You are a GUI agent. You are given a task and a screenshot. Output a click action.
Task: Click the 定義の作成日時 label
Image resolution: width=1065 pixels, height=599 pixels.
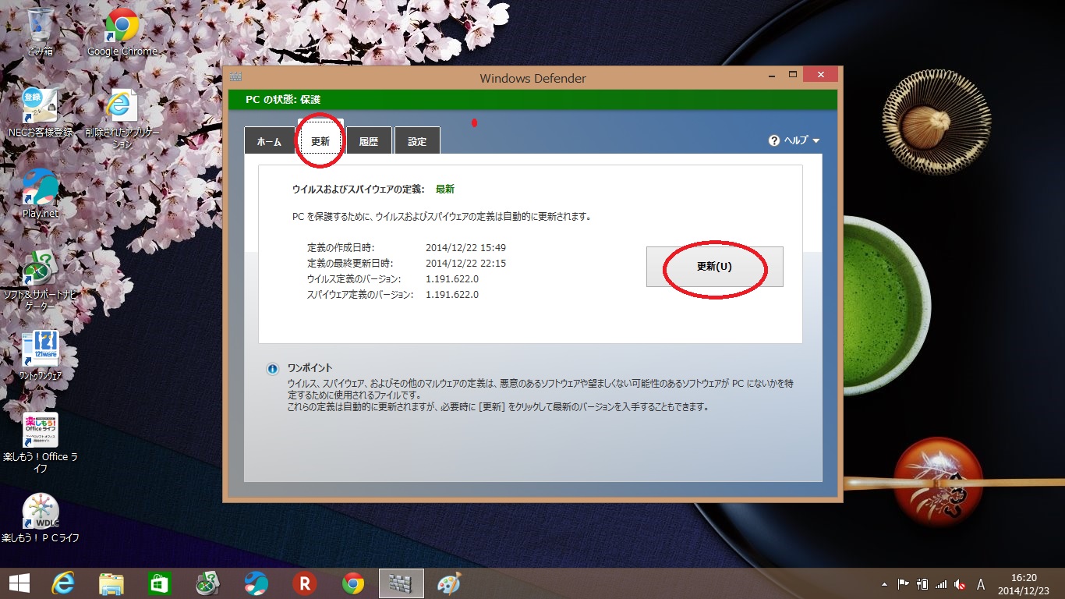341,248
